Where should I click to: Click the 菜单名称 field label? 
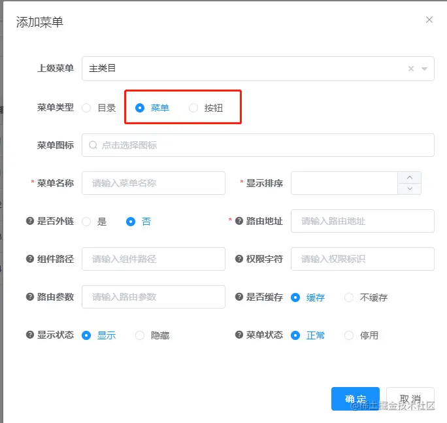56,183
